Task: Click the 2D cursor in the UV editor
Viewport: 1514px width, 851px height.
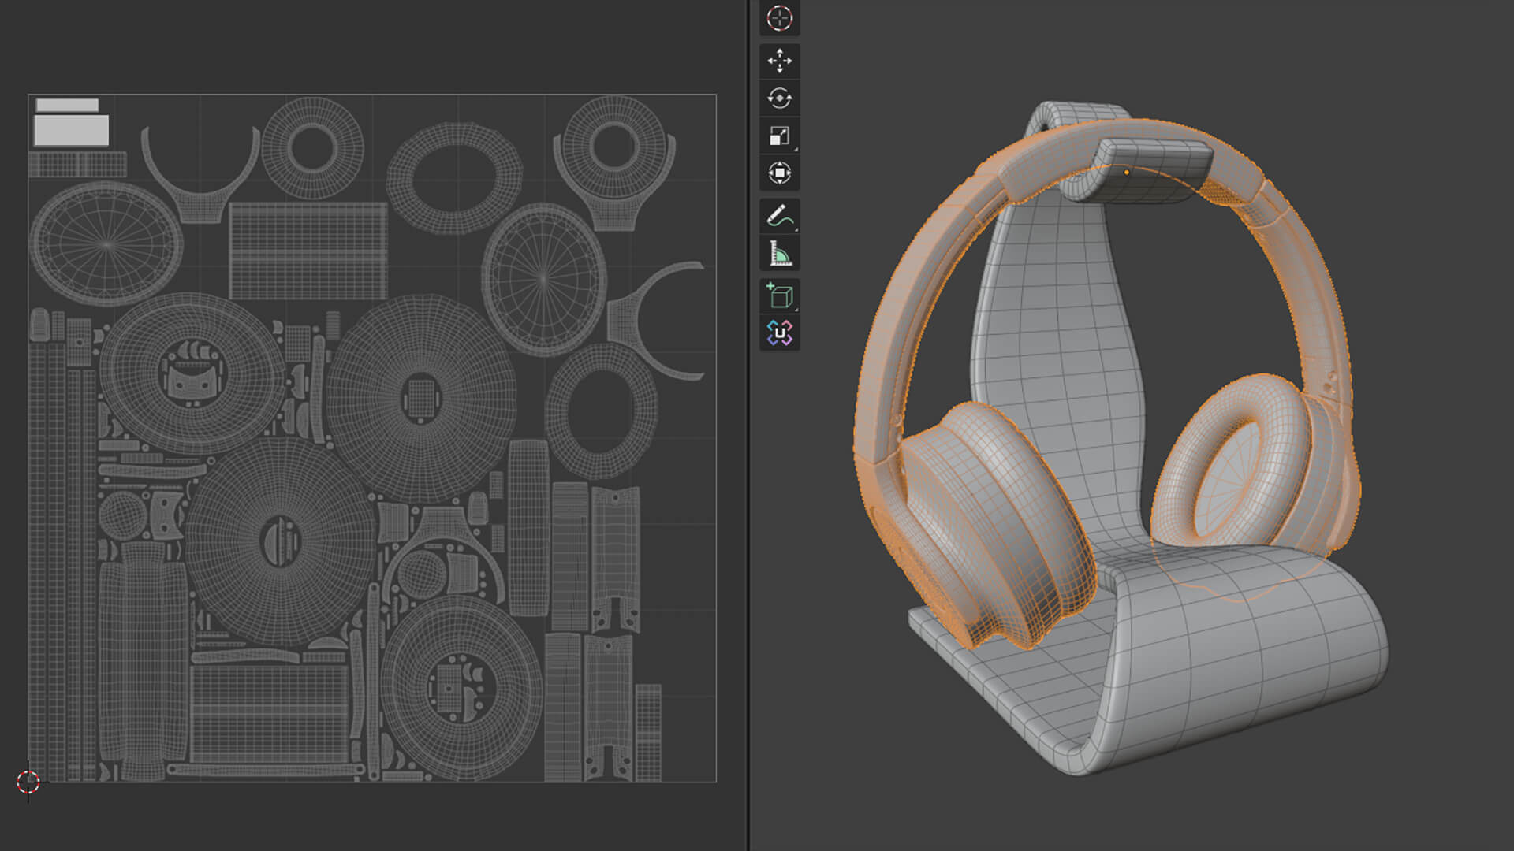Action: 28,782
